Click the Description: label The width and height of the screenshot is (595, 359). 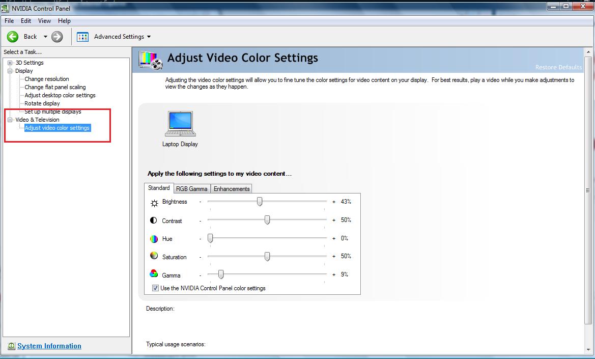(x=160, y=309)
